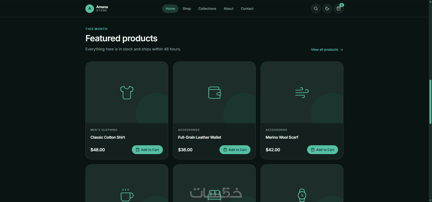Screen dimensions: 432x202
Task: Click the coffee mug product icon
Action: tap(127, 195)
